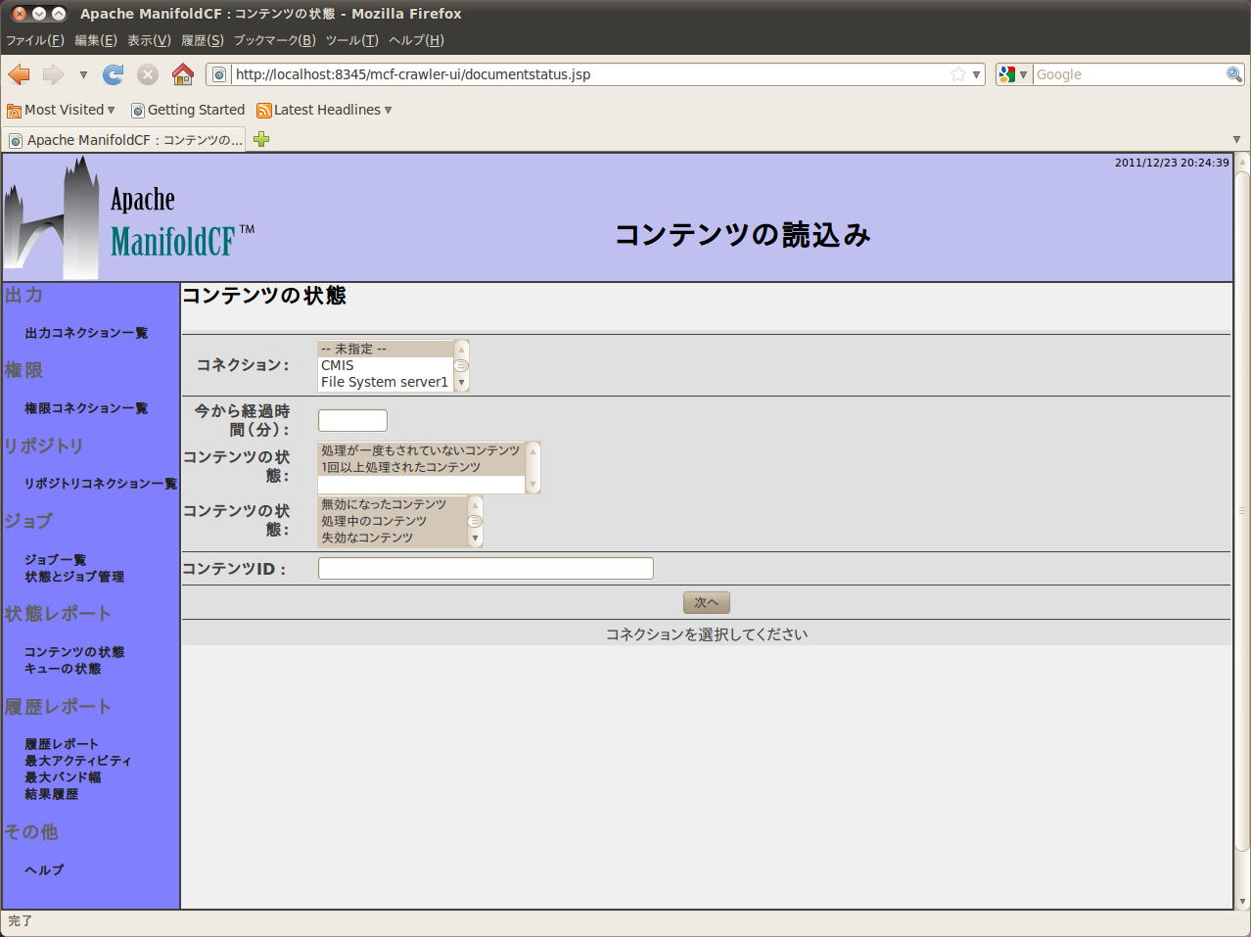Click the コンテンツID text field
The image size is (1251, 937).
(x=486, y=568)
